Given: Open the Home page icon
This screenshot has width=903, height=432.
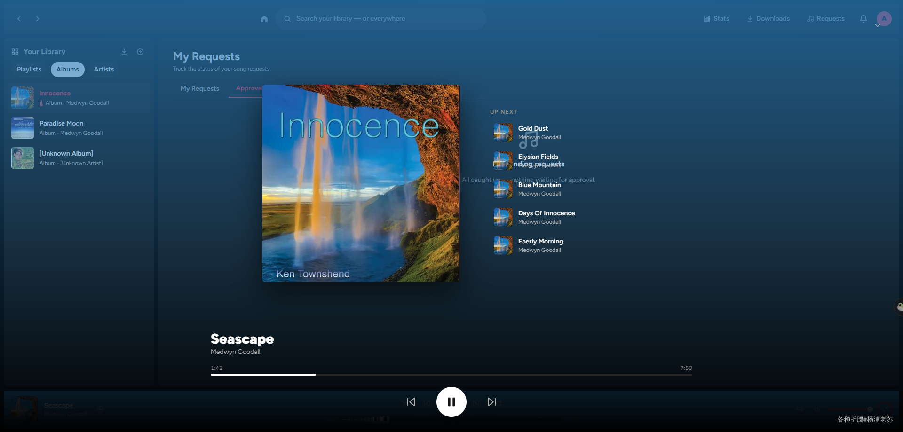Looking at the screenshot, I should click(x=264, y=19).
